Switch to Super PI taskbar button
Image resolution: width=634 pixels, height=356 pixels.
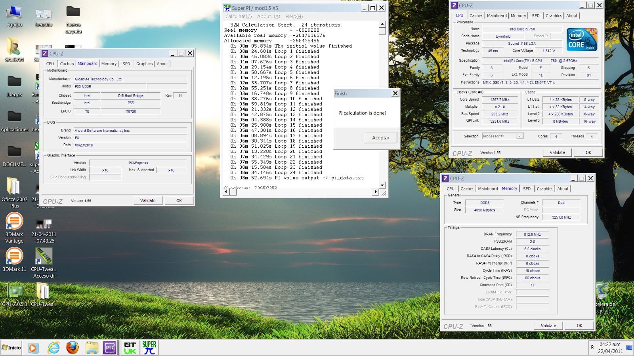point(149,348)
